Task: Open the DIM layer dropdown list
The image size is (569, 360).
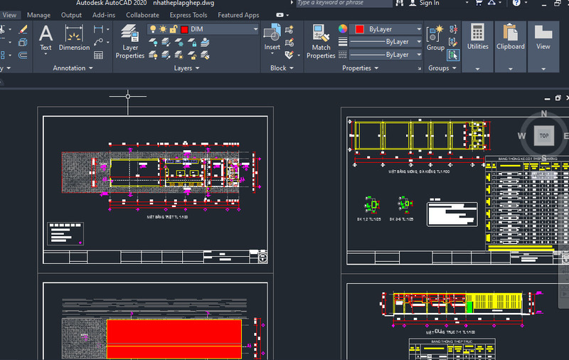Action: point(255,29)
